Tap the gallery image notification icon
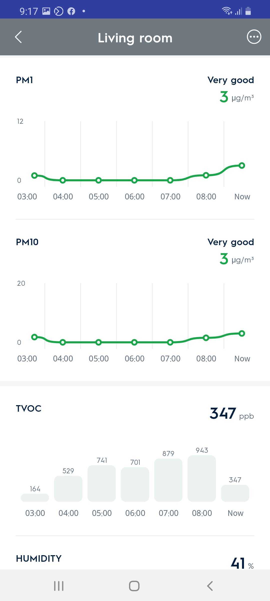Viewport: 270px width, 601px height. pyautogui.click(x=46, y=11)
